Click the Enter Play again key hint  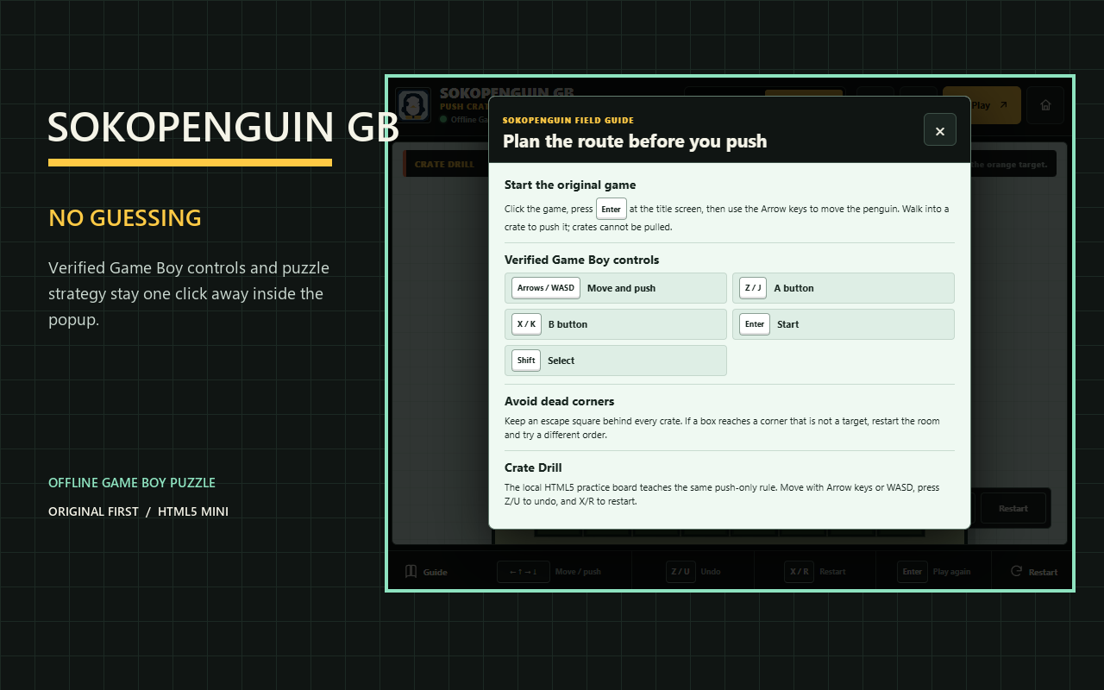tap(934, 572)
